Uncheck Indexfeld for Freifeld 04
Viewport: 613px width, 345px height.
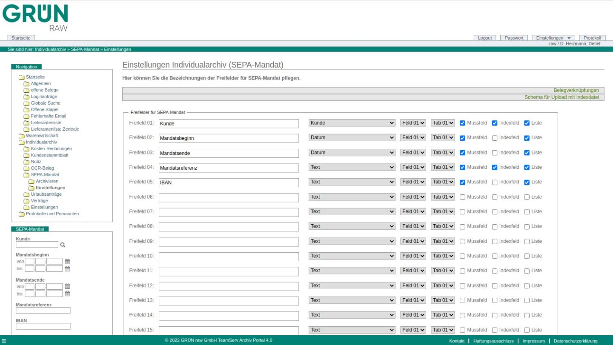pyautogui.click(x=495, y=168)
